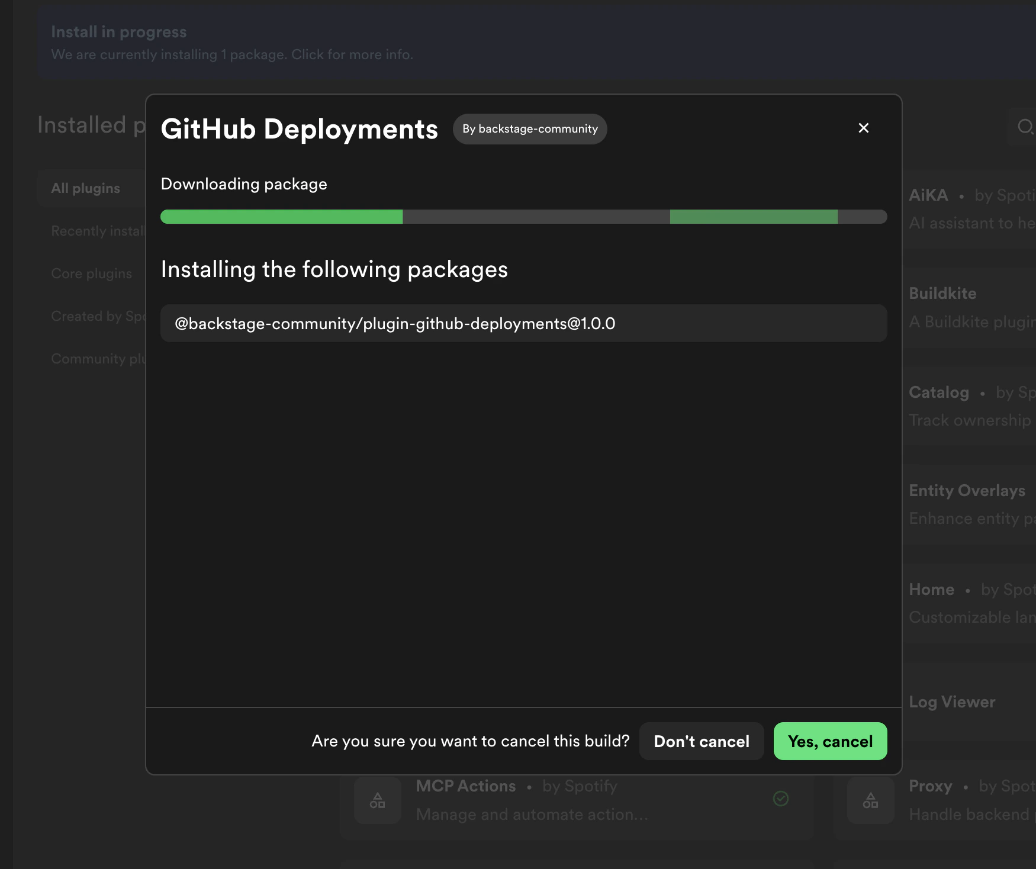
Task: Click the Proxy plugin shapes icon
Action: coord(870,800)
